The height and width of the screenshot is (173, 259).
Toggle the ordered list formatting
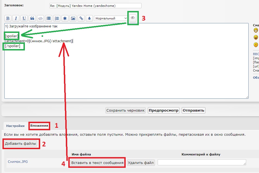click(57, 18)
